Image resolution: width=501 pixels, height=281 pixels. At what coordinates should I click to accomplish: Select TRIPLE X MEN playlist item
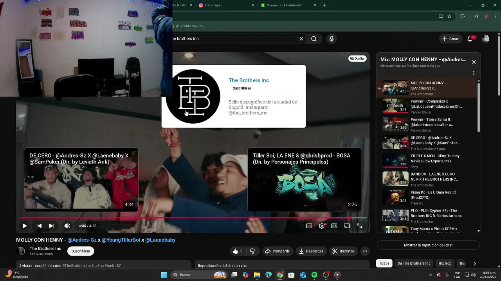click(427, 161)
